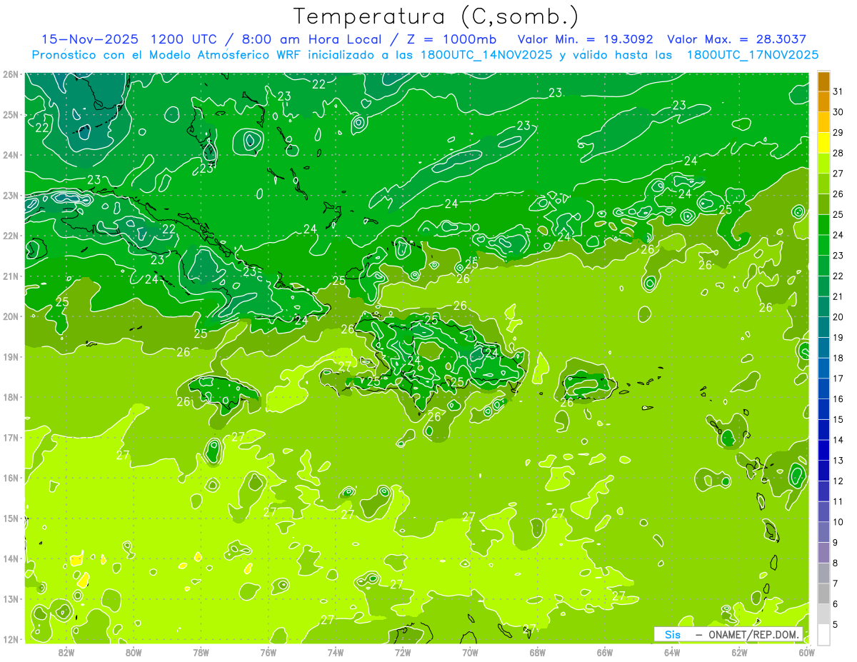Click the 70W longitude axis label
857x662 pixels.
pos(470,652)
